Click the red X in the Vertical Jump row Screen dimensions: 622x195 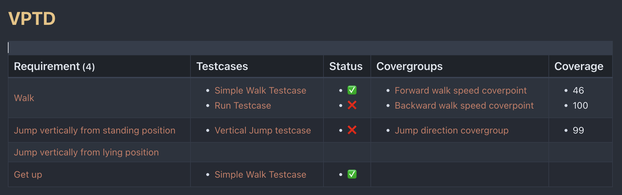352,130
